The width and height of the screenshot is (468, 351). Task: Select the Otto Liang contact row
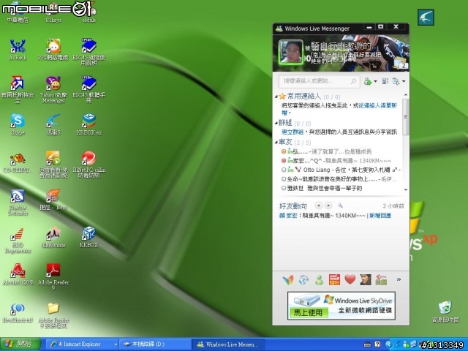coord(341,170)
